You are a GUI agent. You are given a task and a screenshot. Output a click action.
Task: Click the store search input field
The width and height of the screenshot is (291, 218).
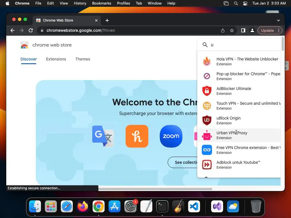(x=245, y=45)
